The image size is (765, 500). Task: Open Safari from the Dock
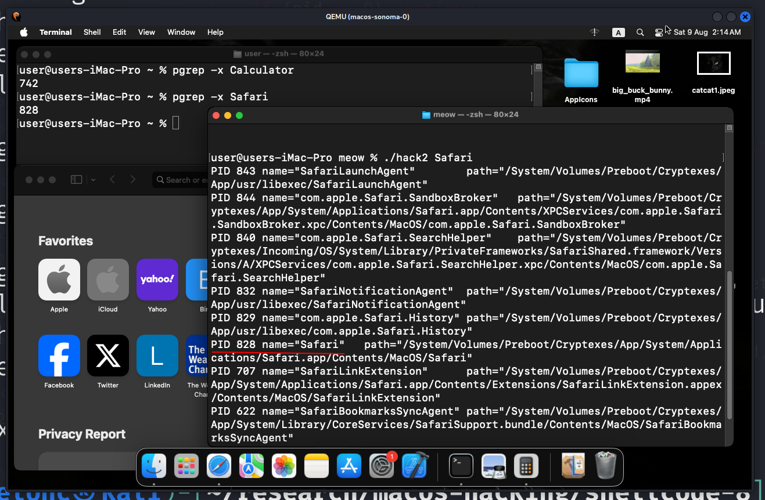(219, 466)
